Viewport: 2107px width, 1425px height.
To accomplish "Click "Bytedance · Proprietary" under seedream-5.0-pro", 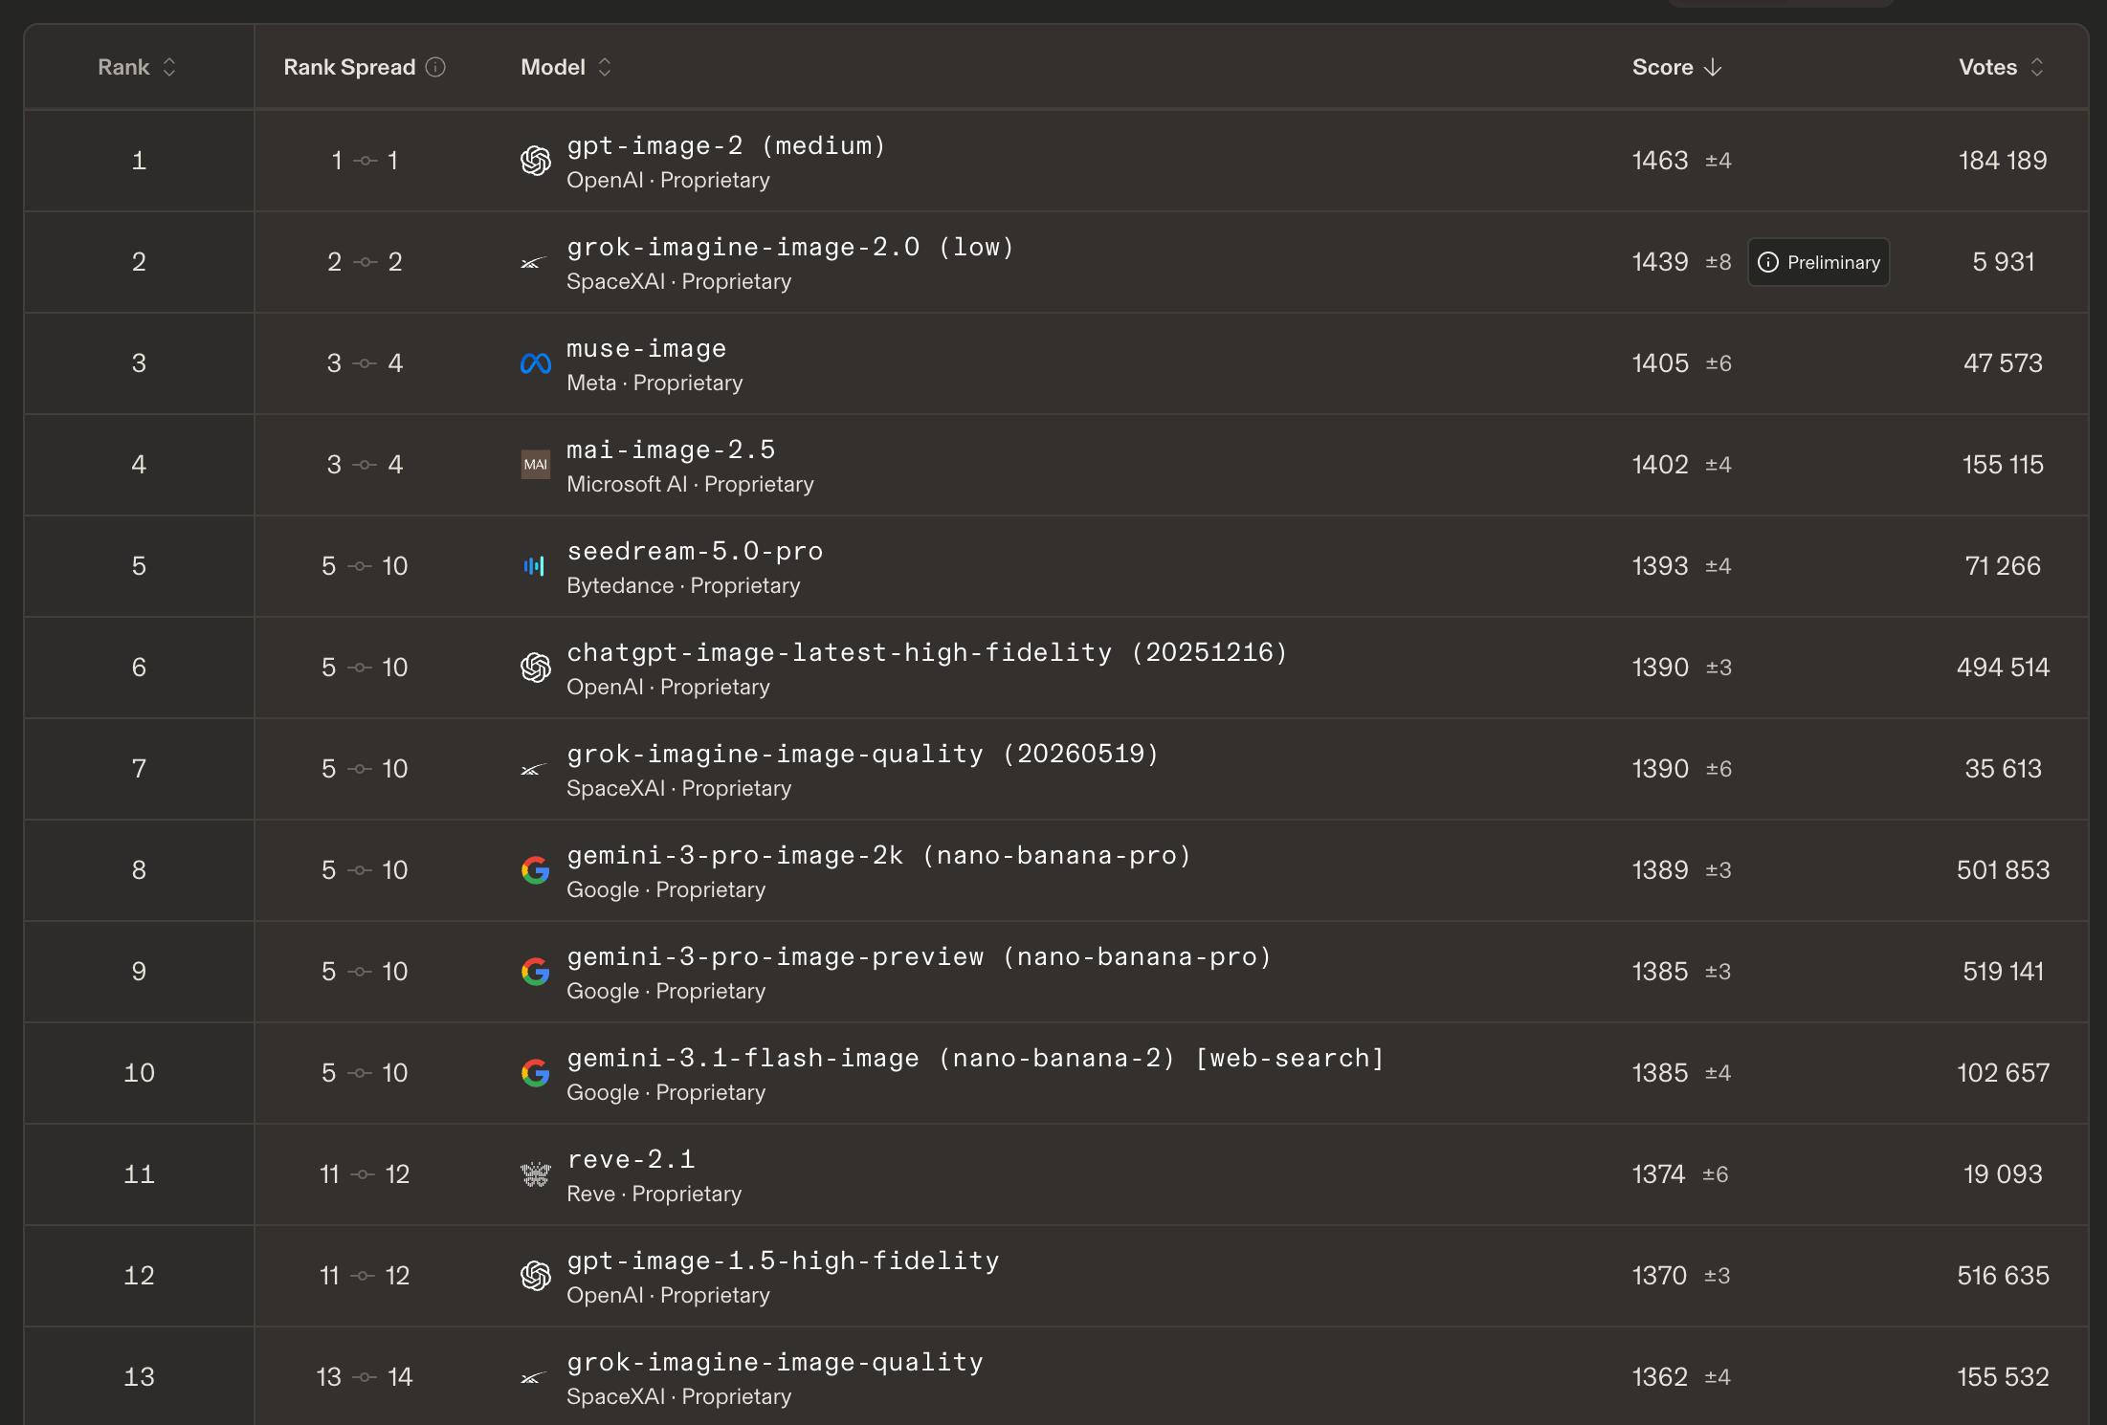I will click(683, 586).
